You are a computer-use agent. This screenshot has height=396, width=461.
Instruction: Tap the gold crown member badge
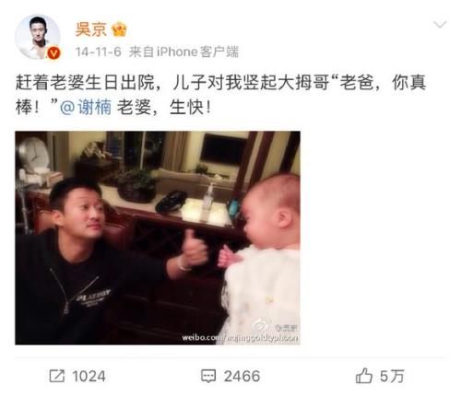tap(119, 30)
